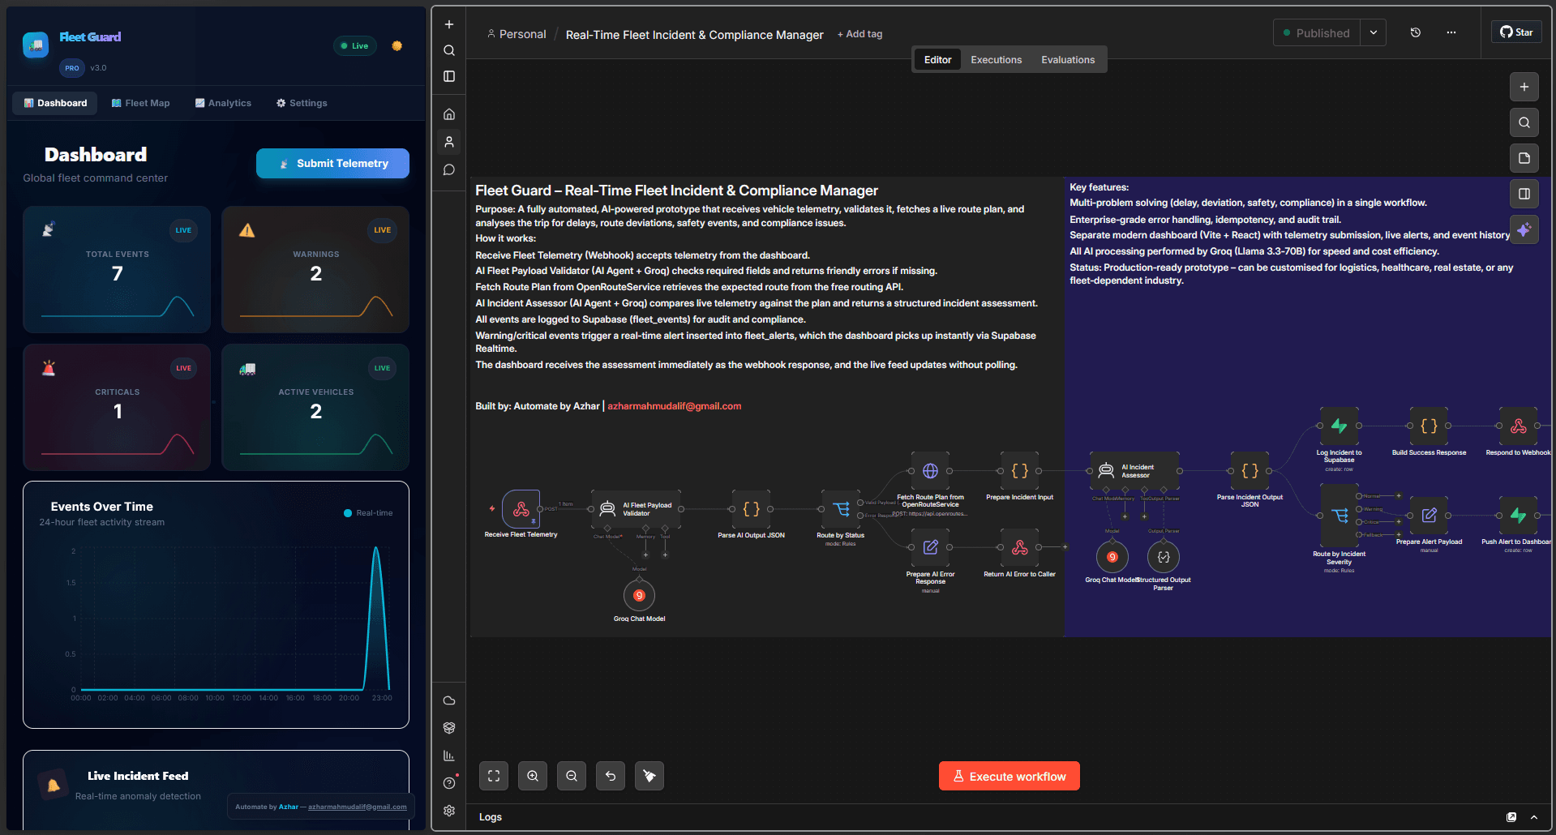1556x835 pixels.
Task: Click the plus icon in n8n sidebar
Action: click(449, 24)
